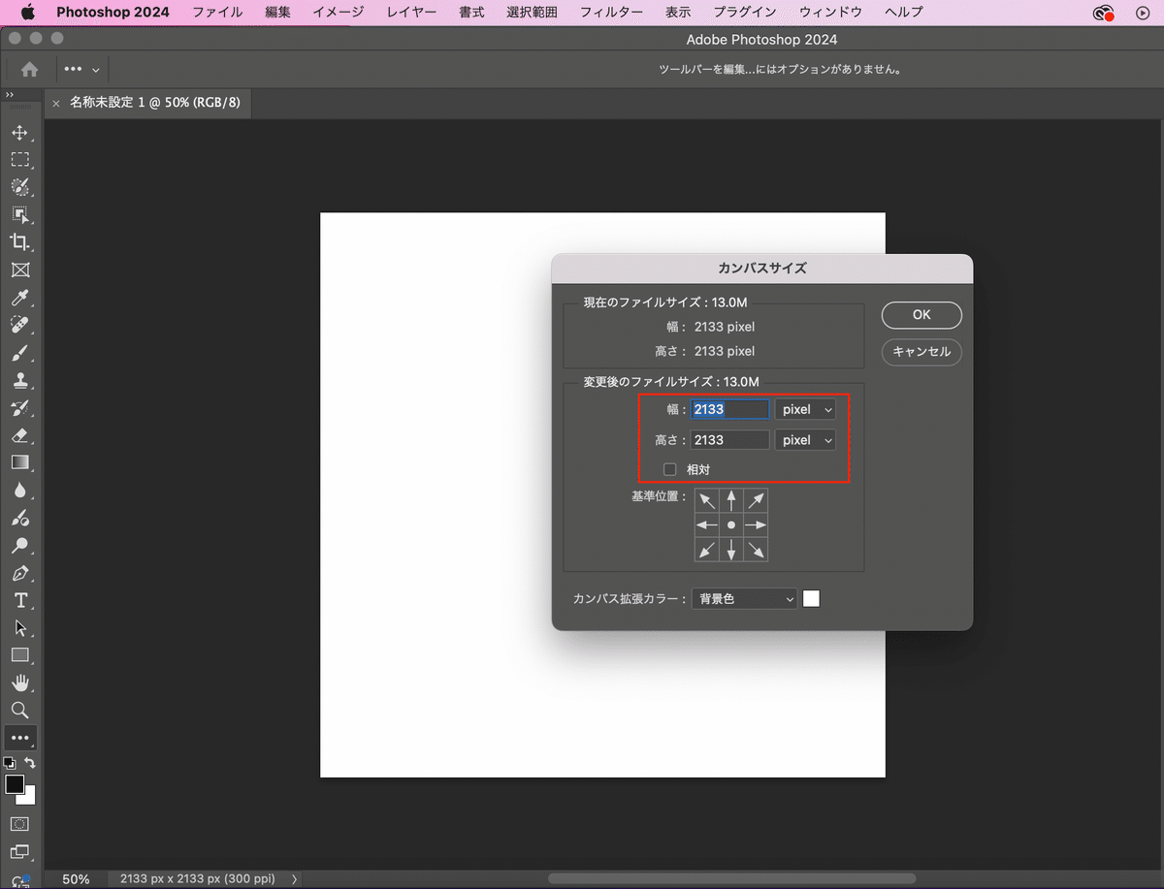Open the Edit Toolbar three-dots tool
Image resolution: width=1164 pixels, height=889 pixels.
20,738
